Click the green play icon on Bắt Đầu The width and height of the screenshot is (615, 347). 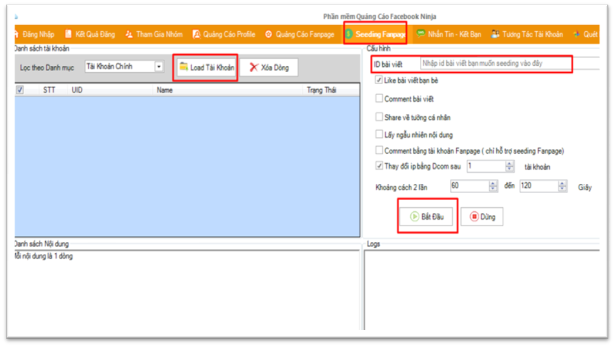pyautogui.click(x=414, y=217)
